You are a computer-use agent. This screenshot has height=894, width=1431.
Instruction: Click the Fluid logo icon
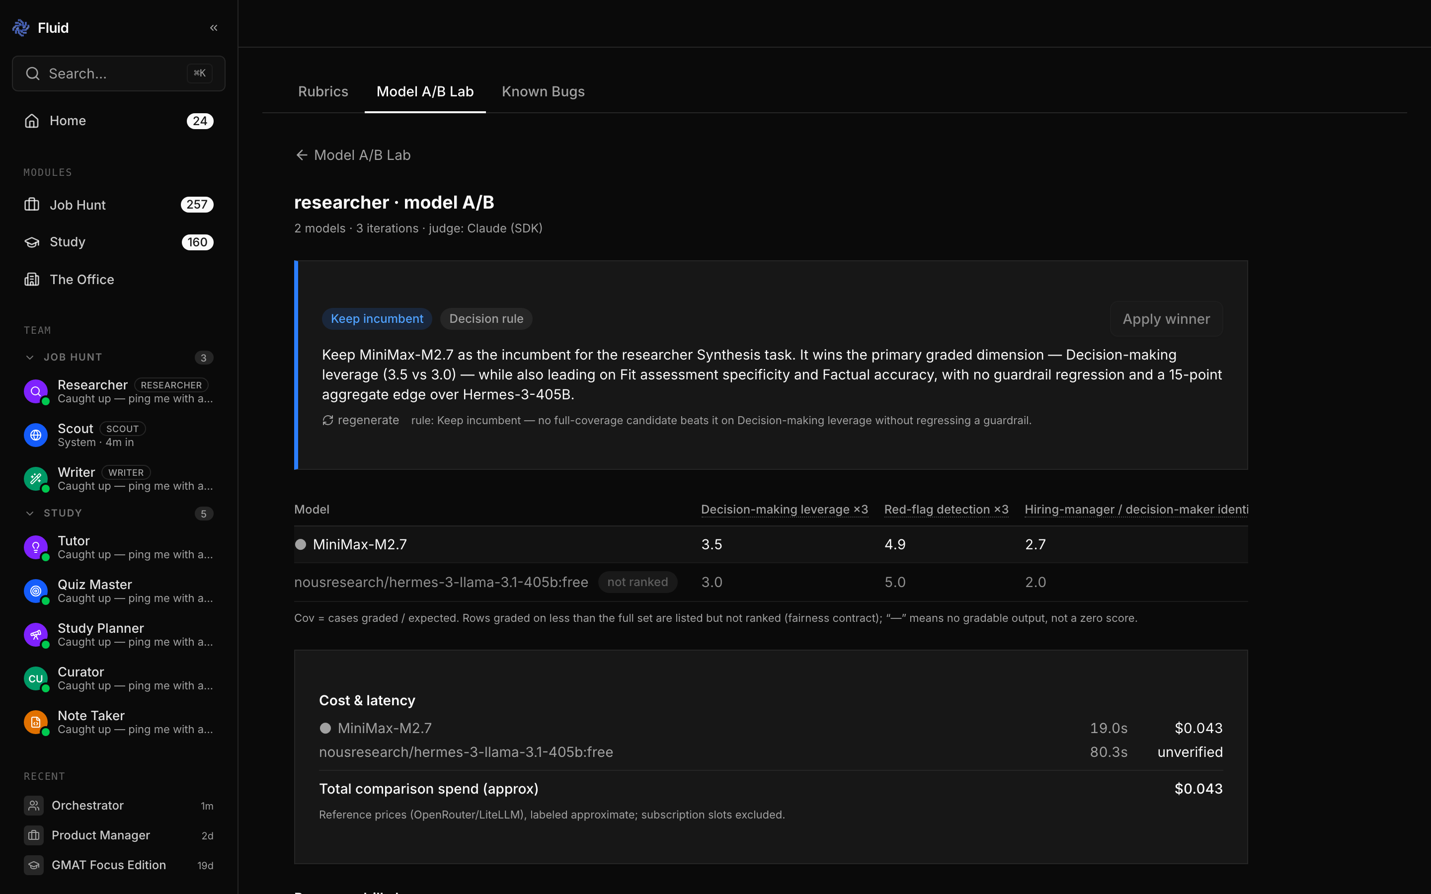[x=21, y=28]
